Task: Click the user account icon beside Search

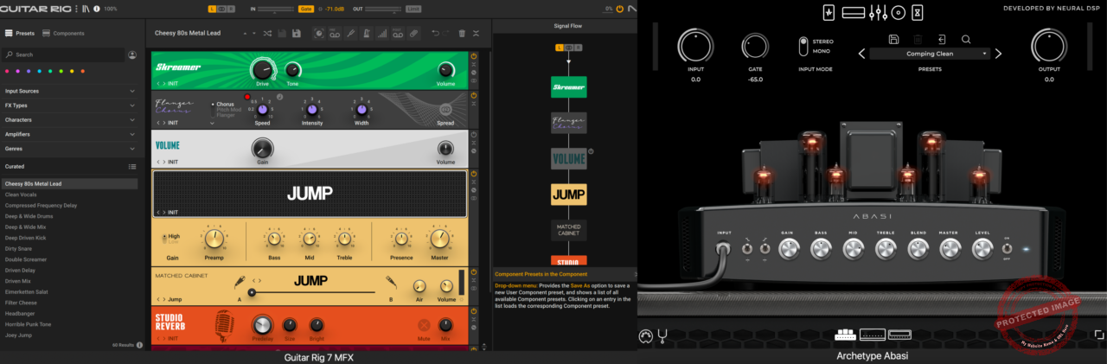Action: pyautogui.click(x=132, y=54)
